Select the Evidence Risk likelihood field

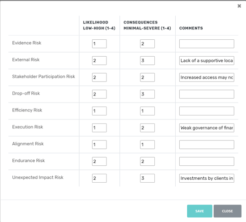coord(99,44)
